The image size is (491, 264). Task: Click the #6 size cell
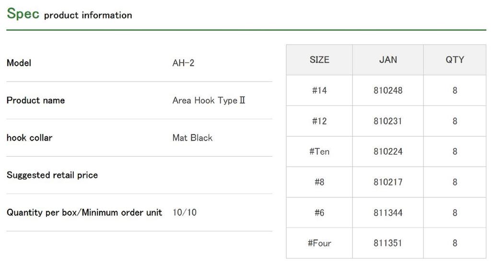(x=319, y=213)
